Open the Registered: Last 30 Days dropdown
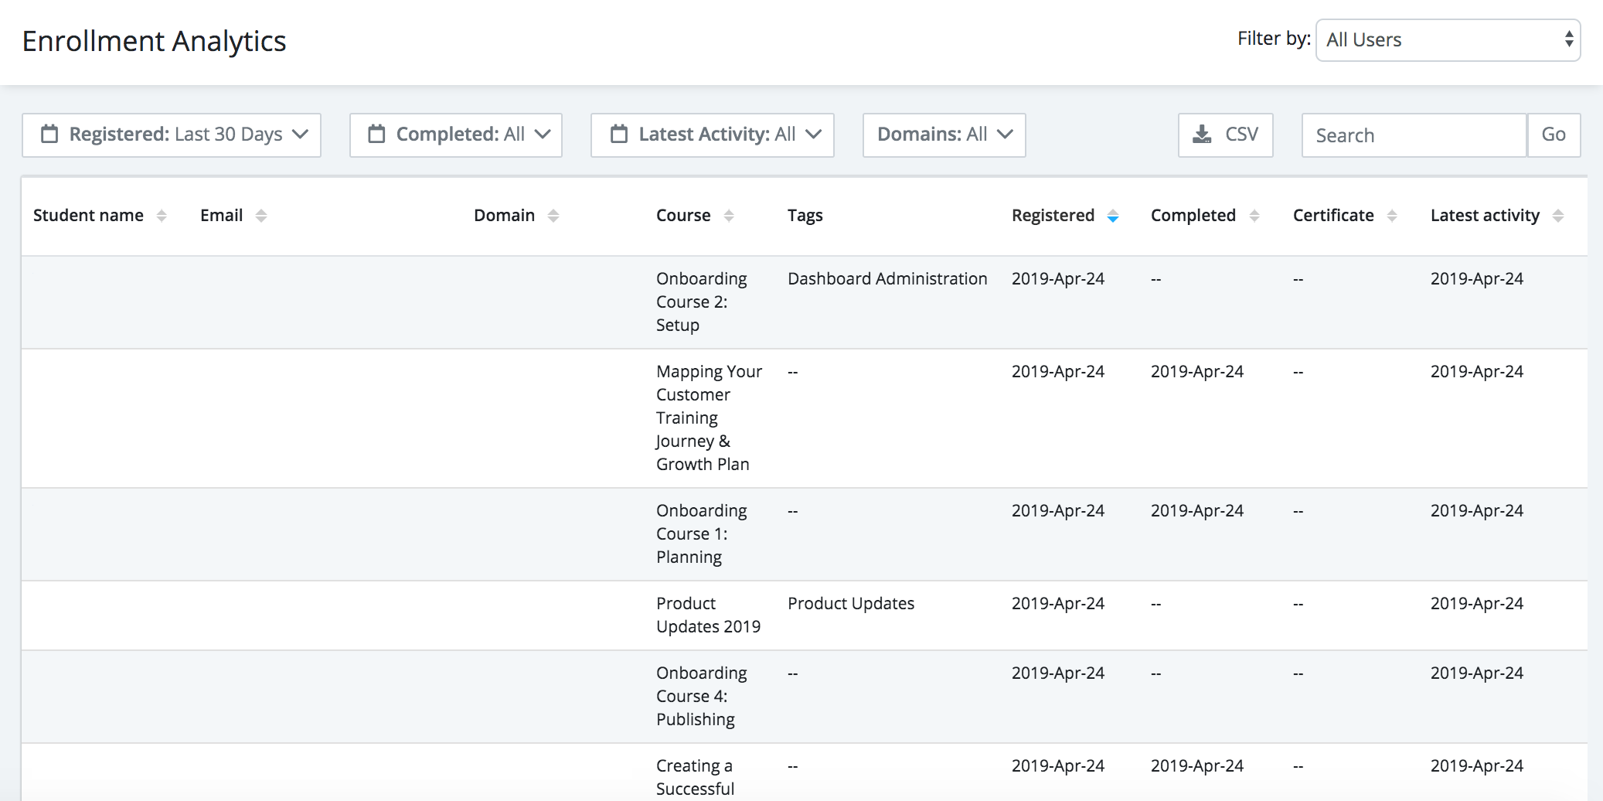Viewport: 1603px width, 801px height. 172,135
